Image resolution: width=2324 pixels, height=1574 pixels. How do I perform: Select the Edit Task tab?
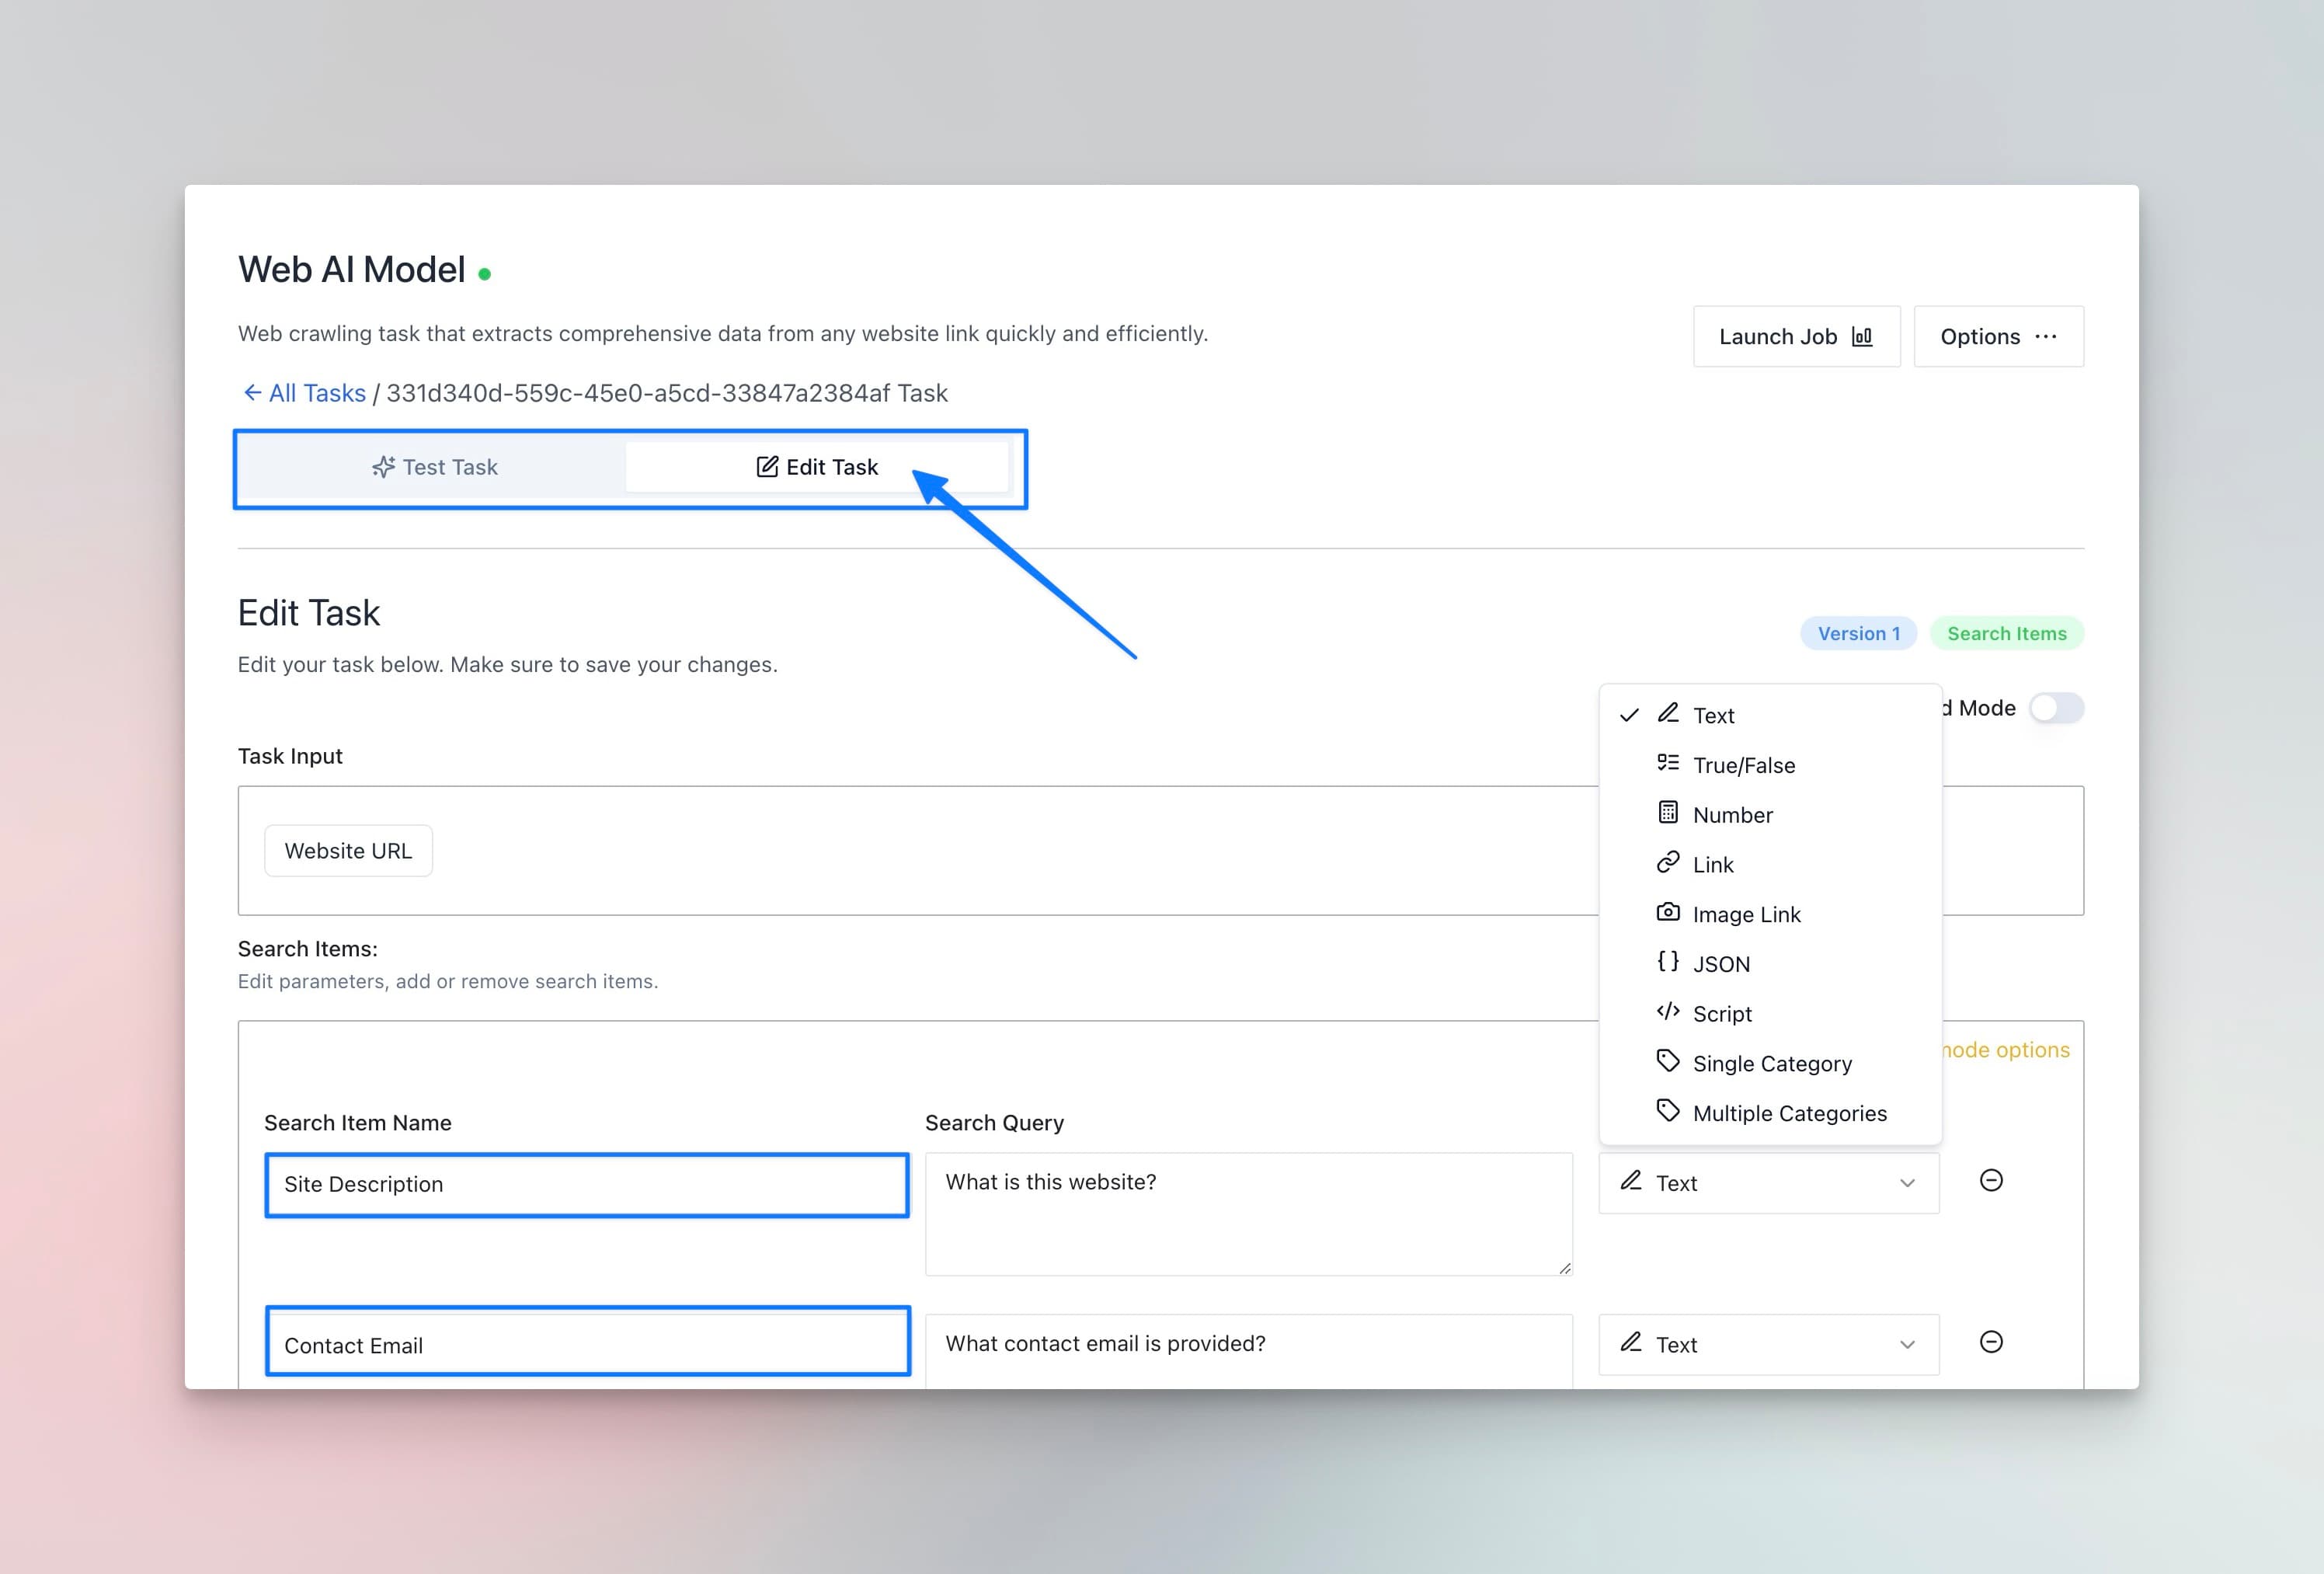coord(817,468)
